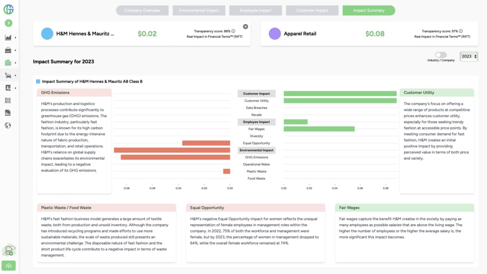
Task: Click the Transparency score: 88% text
Action: [x=212, y=31]
